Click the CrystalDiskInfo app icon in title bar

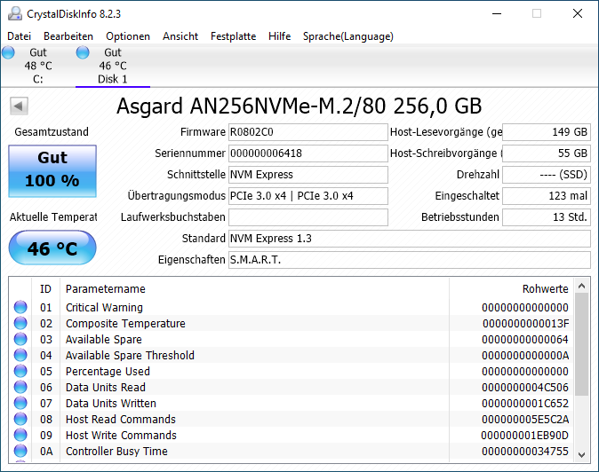point(15,13)
